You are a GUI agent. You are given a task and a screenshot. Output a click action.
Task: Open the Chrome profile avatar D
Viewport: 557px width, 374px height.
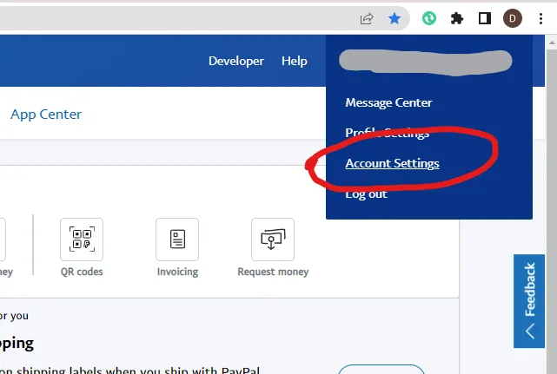[512, 18]
